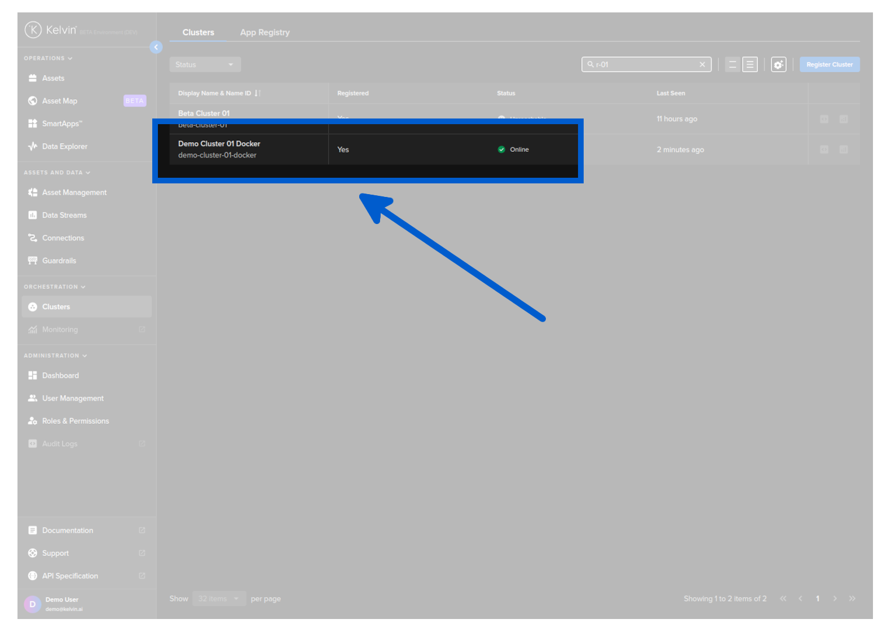This screenshot has width=891, height=632.
Task: Click the Register Cluster button
Action: tap(829, 65)
